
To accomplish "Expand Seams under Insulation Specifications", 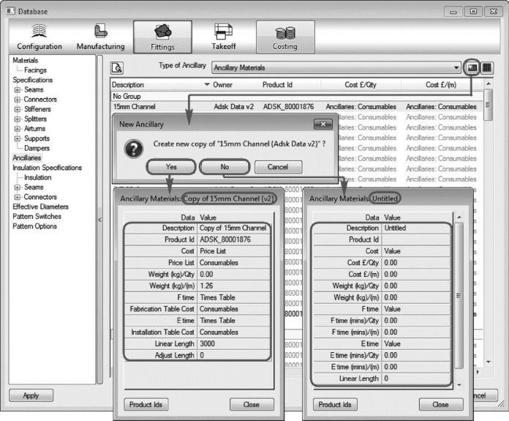I will point(18,187).
